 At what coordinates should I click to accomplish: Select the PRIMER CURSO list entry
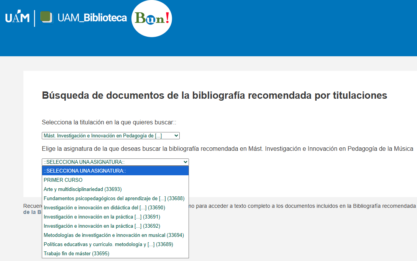[63, 180]
